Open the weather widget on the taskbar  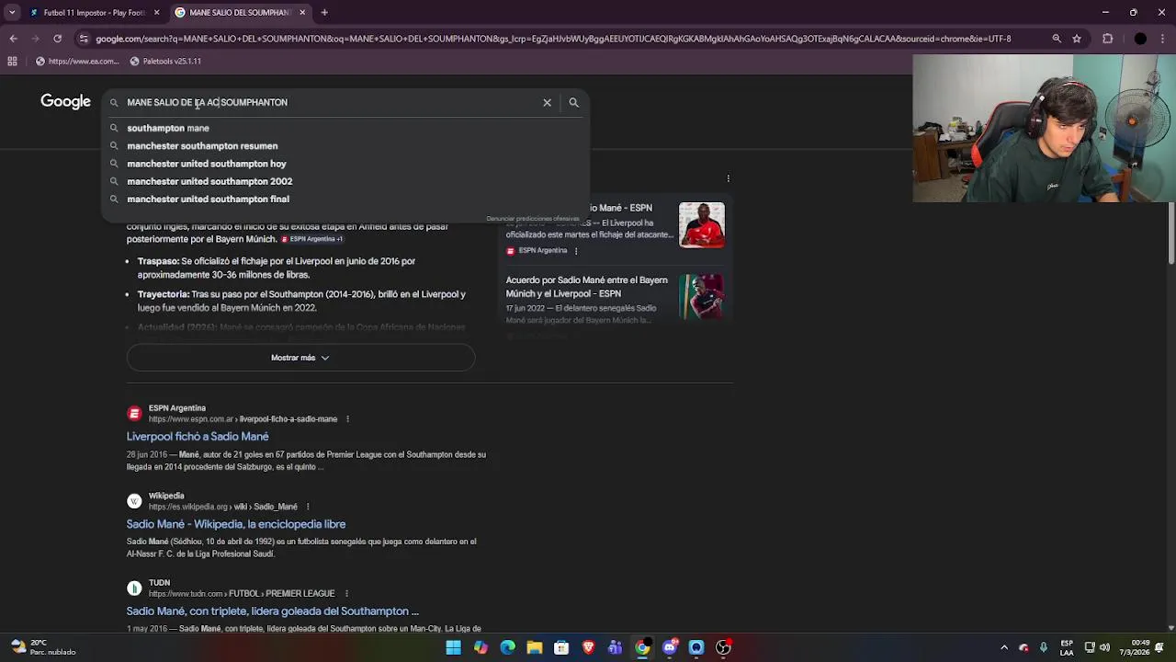[x=41, y=647]
